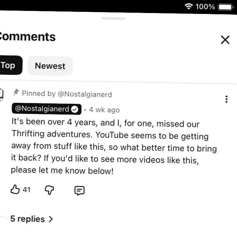Click the "Pinned by @Nostalgianerd" label
The height and width of the screenshot is (237, 237).
click(x=67, y=94)
